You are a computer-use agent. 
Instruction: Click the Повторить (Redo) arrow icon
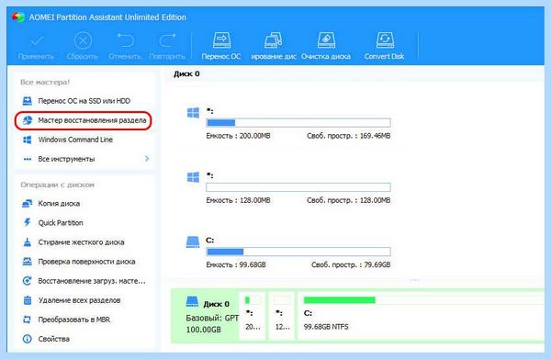[x=167, y=40]
